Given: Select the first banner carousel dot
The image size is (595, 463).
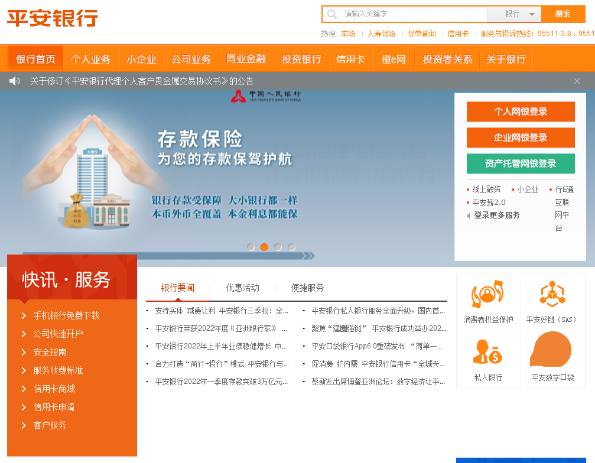Looking at the screenshot, I should tap(251, 247).
